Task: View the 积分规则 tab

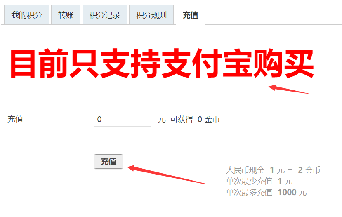Action: click(x=151, y=15)
